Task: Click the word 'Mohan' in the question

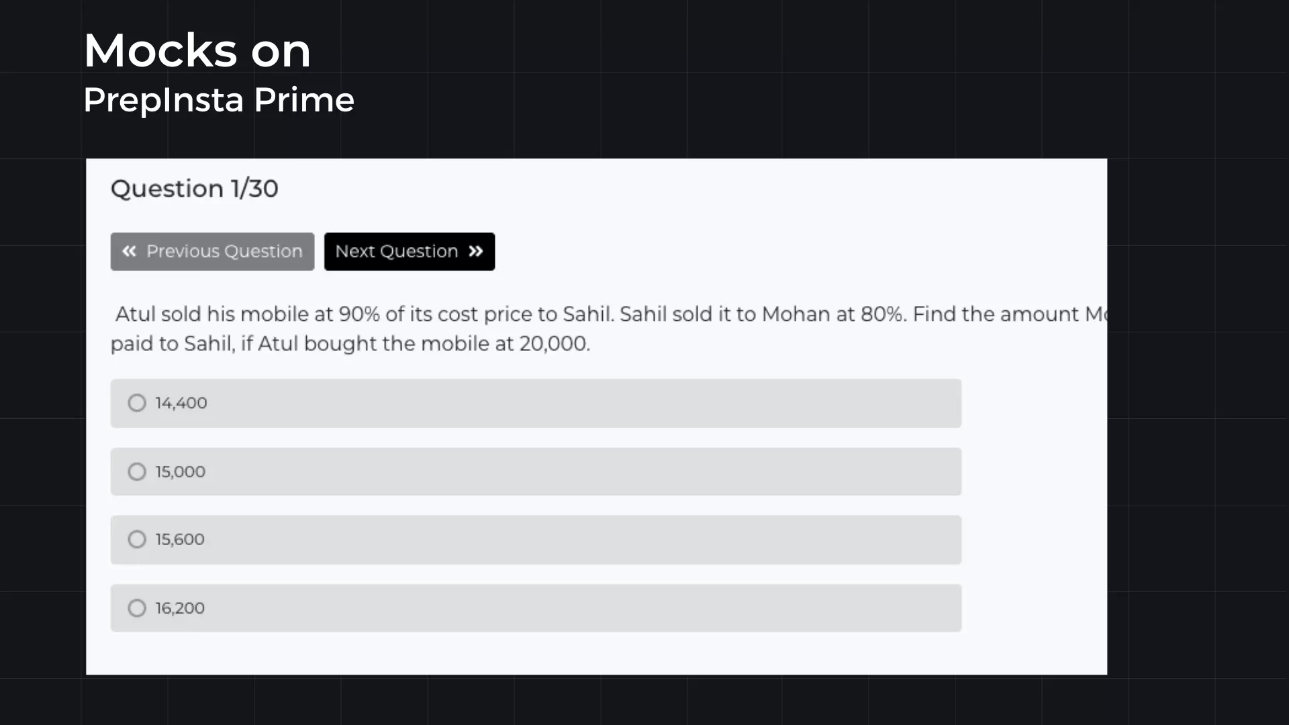Action: pyautogui.click(x=796, y=314)
